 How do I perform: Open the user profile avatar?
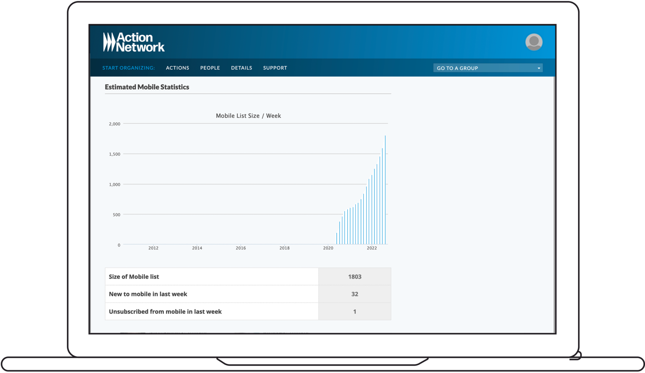(534, 42)
